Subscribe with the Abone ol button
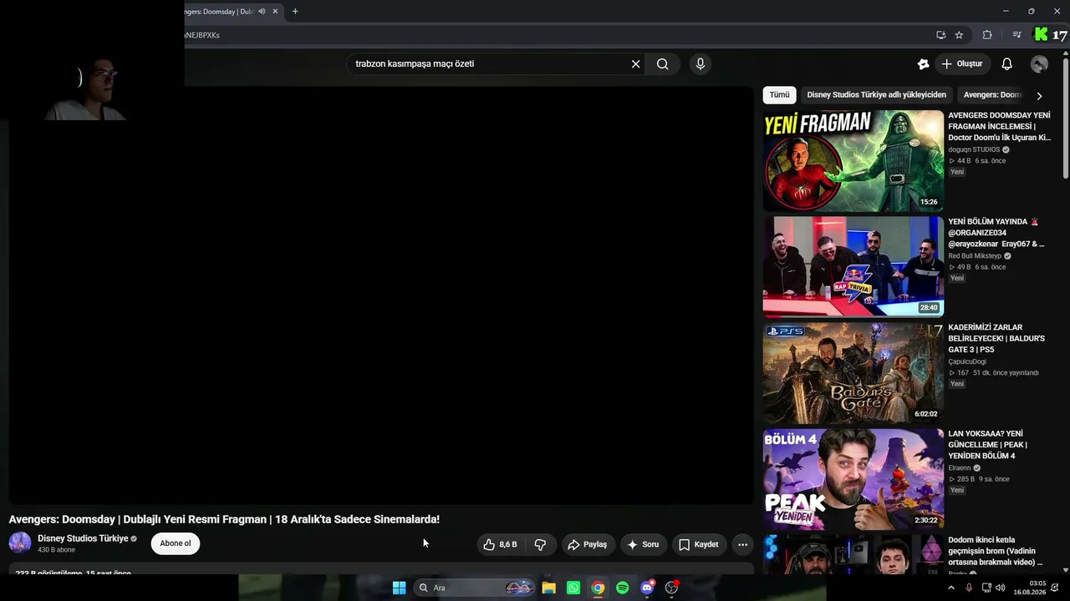 pos(176,543)
